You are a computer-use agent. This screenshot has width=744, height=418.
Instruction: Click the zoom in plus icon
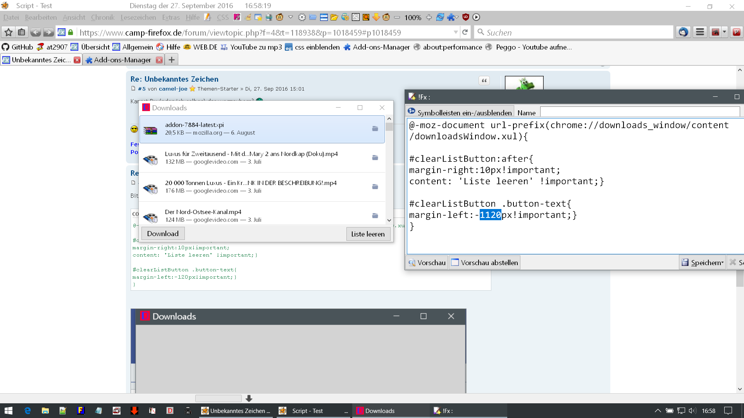point(429,17)
